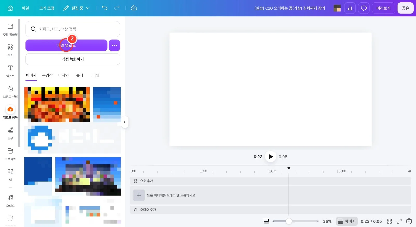Open the Elements (요소) panel
The width and height of the screenshot is (416, 227).
coord(10,50)
